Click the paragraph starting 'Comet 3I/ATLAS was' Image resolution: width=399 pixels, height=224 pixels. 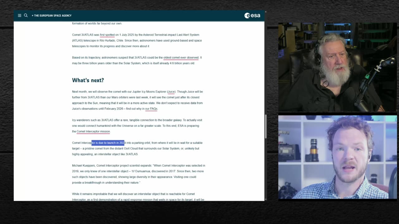pyautogui.click(x=137, y=40)
